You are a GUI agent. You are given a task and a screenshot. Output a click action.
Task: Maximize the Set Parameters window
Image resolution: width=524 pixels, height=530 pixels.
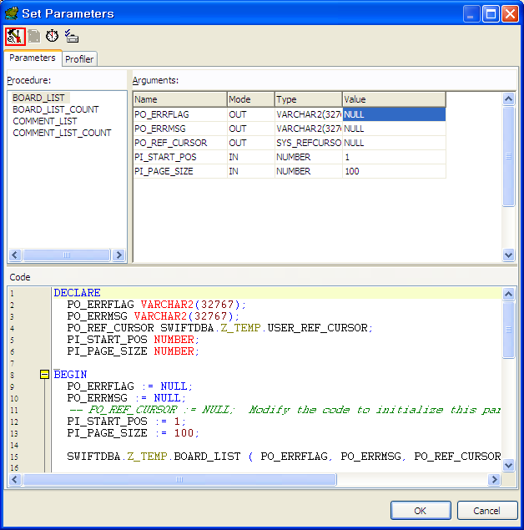click(491, 14)
